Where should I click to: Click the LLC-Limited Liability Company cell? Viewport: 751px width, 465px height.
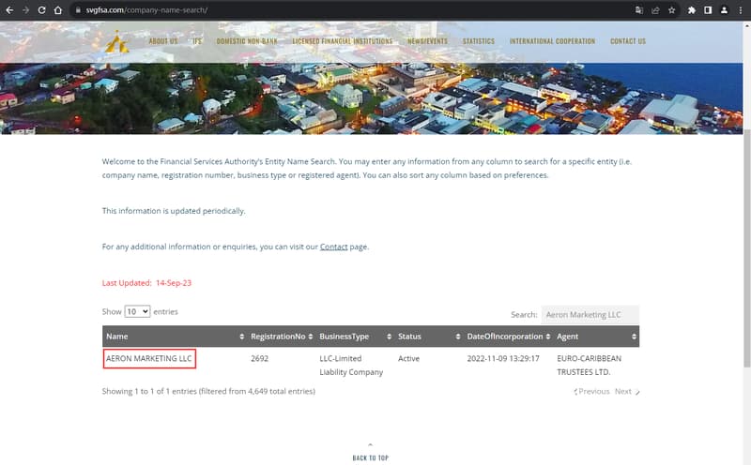351,365
